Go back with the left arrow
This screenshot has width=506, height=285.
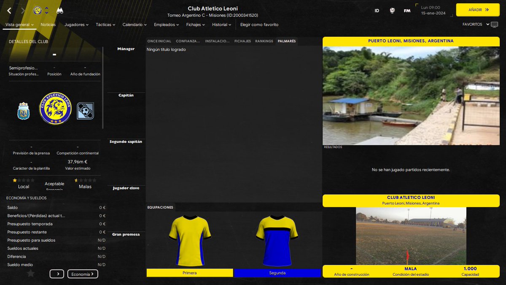pyautogui.click(x=9, y=11)
